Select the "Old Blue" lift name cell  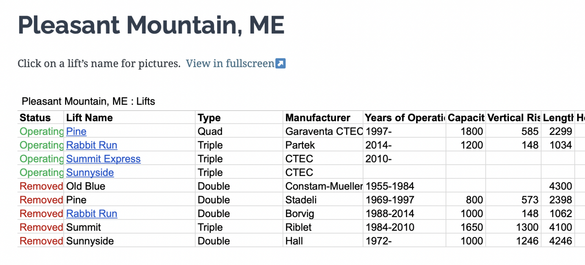(86, 186)
